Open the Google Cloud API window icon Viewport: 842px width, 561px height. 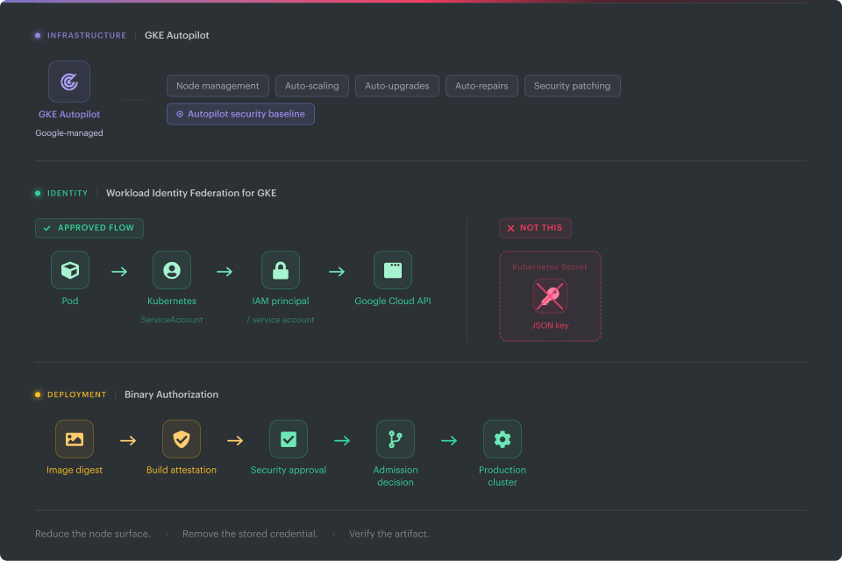click(x=393, y=270)
